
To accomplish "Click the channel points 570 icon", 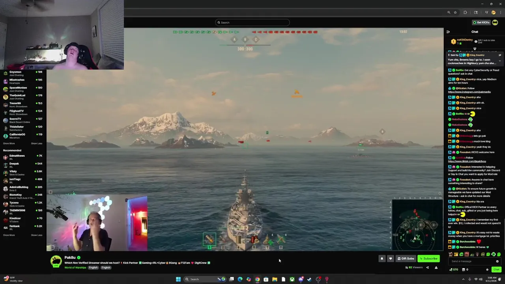I will pos(454,270).
